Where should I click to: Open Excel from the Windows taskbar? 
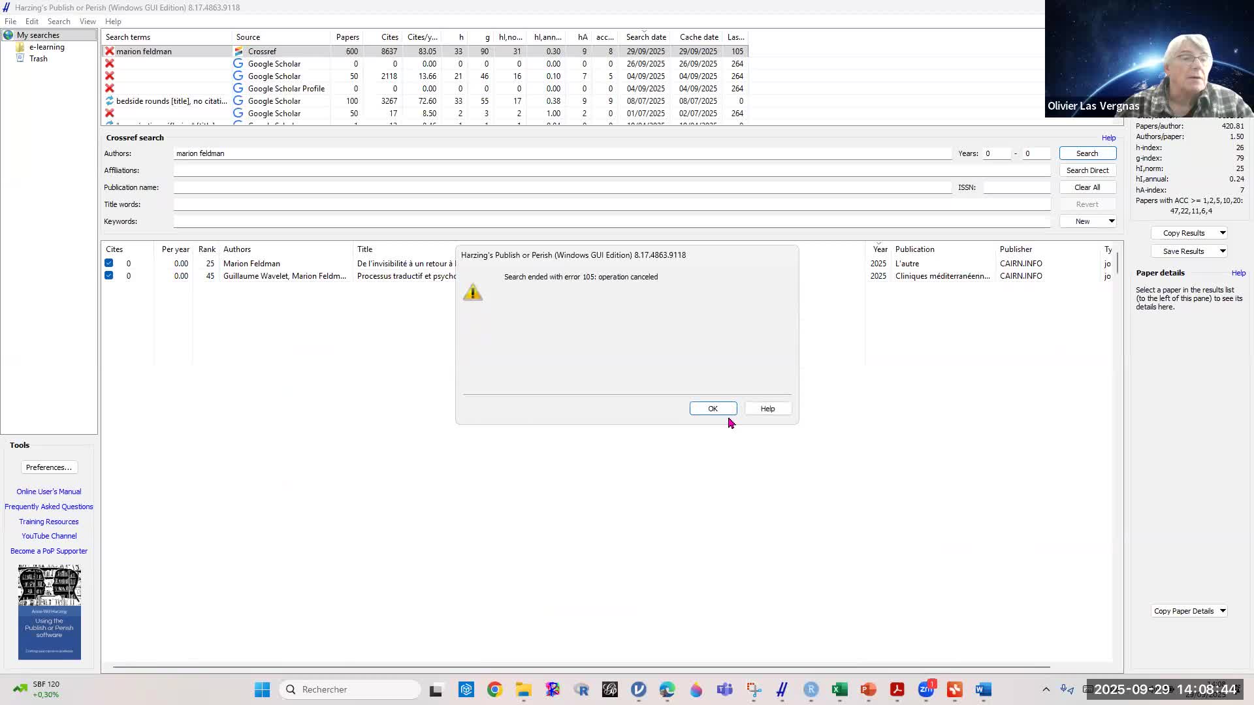839,689
